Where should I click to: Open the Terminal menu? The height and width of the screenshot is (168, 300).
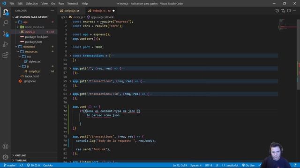73,3
